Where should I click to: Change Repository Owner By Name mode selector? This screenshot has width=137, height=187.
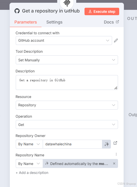point(29,144)
